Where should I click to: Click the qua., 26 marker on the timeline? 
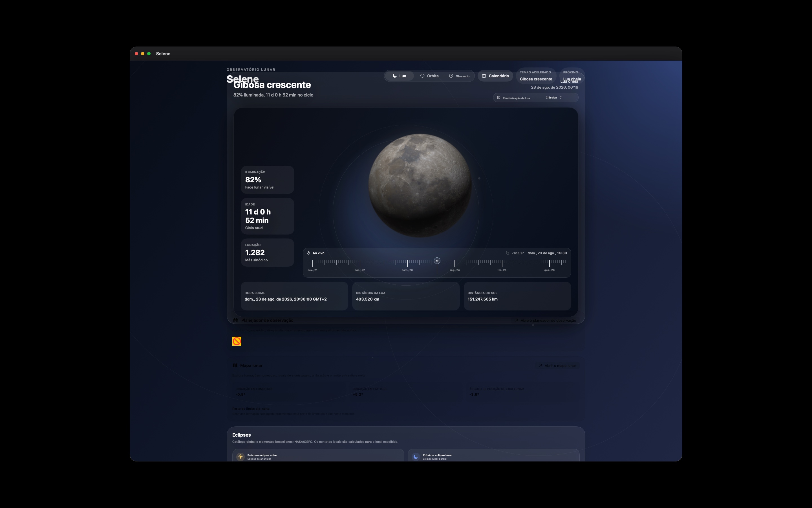click(x=549, y=270)
